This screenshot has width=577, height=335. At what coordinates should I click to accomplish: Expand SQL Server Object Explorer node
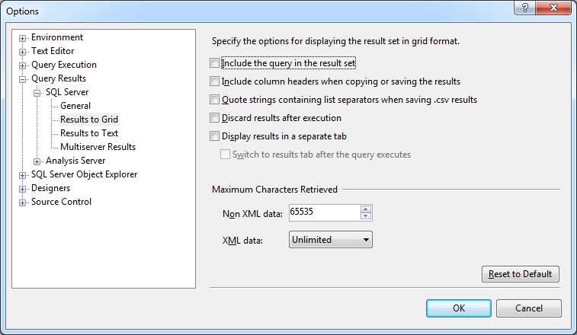click(x=23, y=175)
